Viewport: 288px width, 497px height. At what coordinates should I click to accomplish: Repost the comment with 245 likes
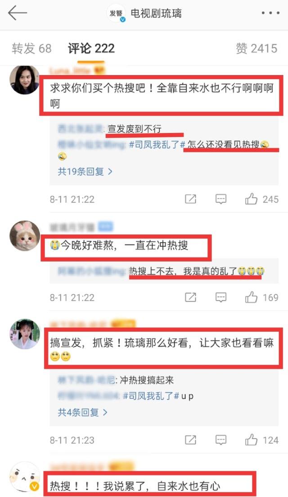pyautogui.click(x=190, y=199)
